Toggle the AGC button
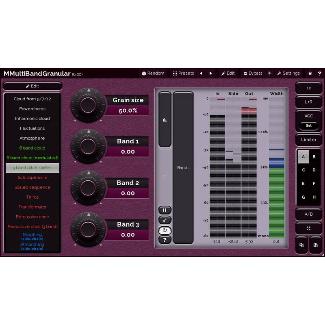The image size is (325, 325). [x=309, y=116]
